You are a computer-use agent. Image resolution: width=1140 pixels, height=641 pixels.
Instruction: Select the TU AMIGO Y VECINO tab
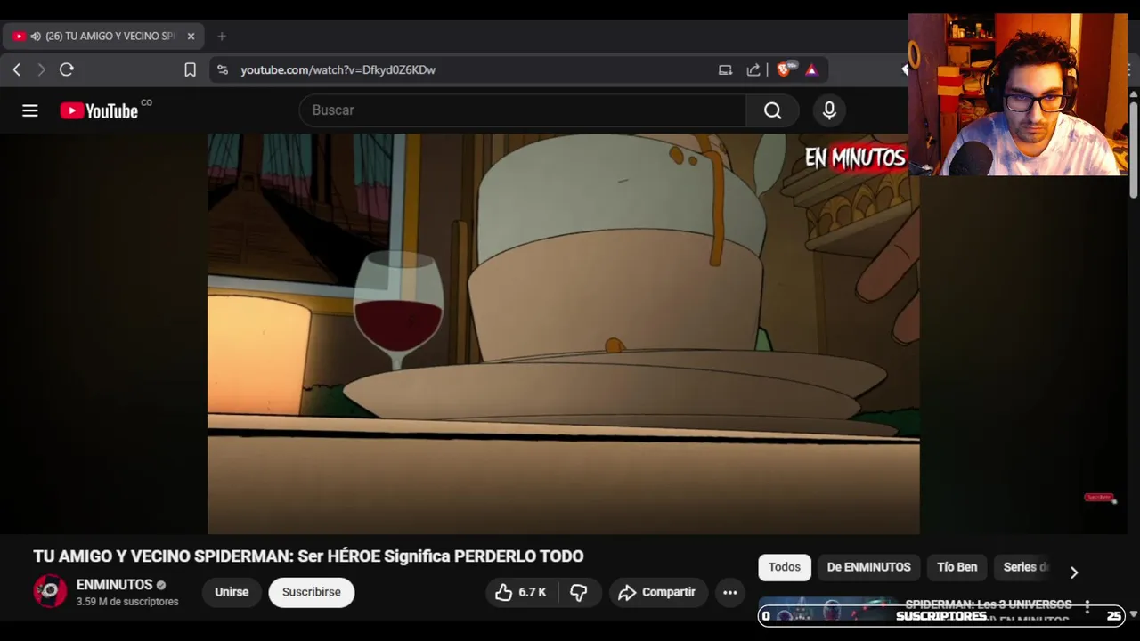[x=104, y=37]
